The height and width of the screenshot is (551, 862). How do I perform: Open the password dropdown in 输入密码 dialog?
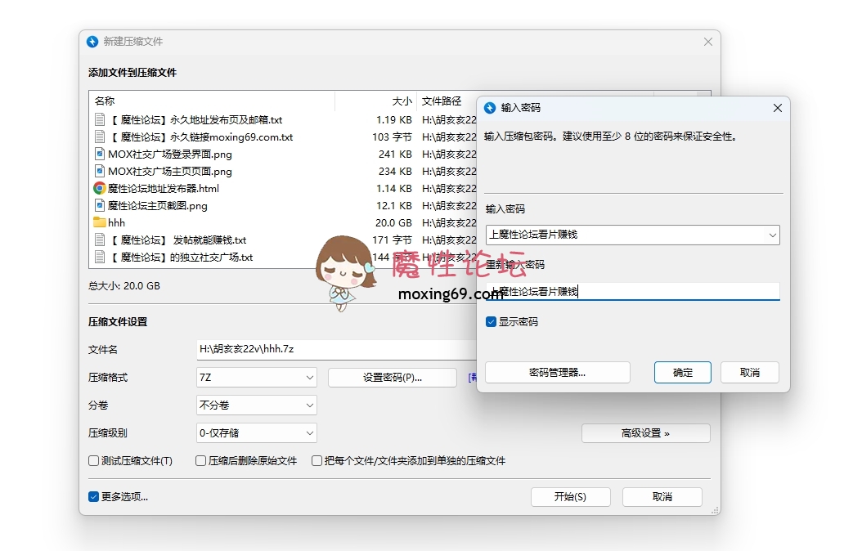point(772,235)
